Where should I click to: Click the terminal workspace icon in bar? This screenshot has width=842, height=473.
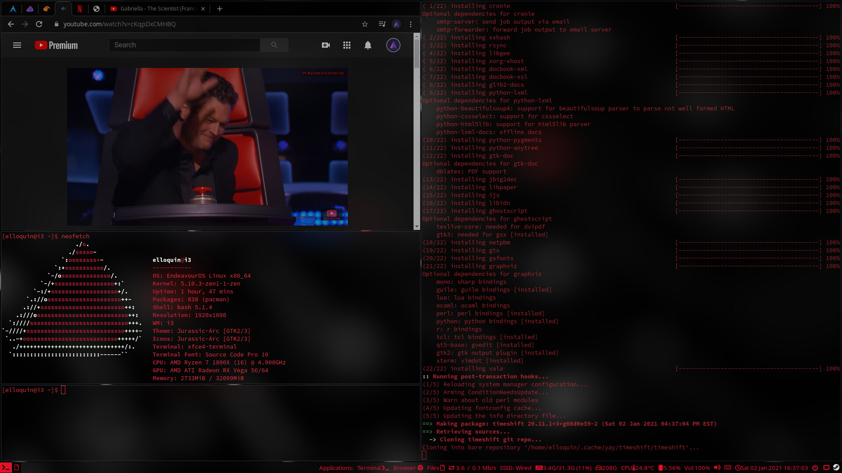point(6,468)
